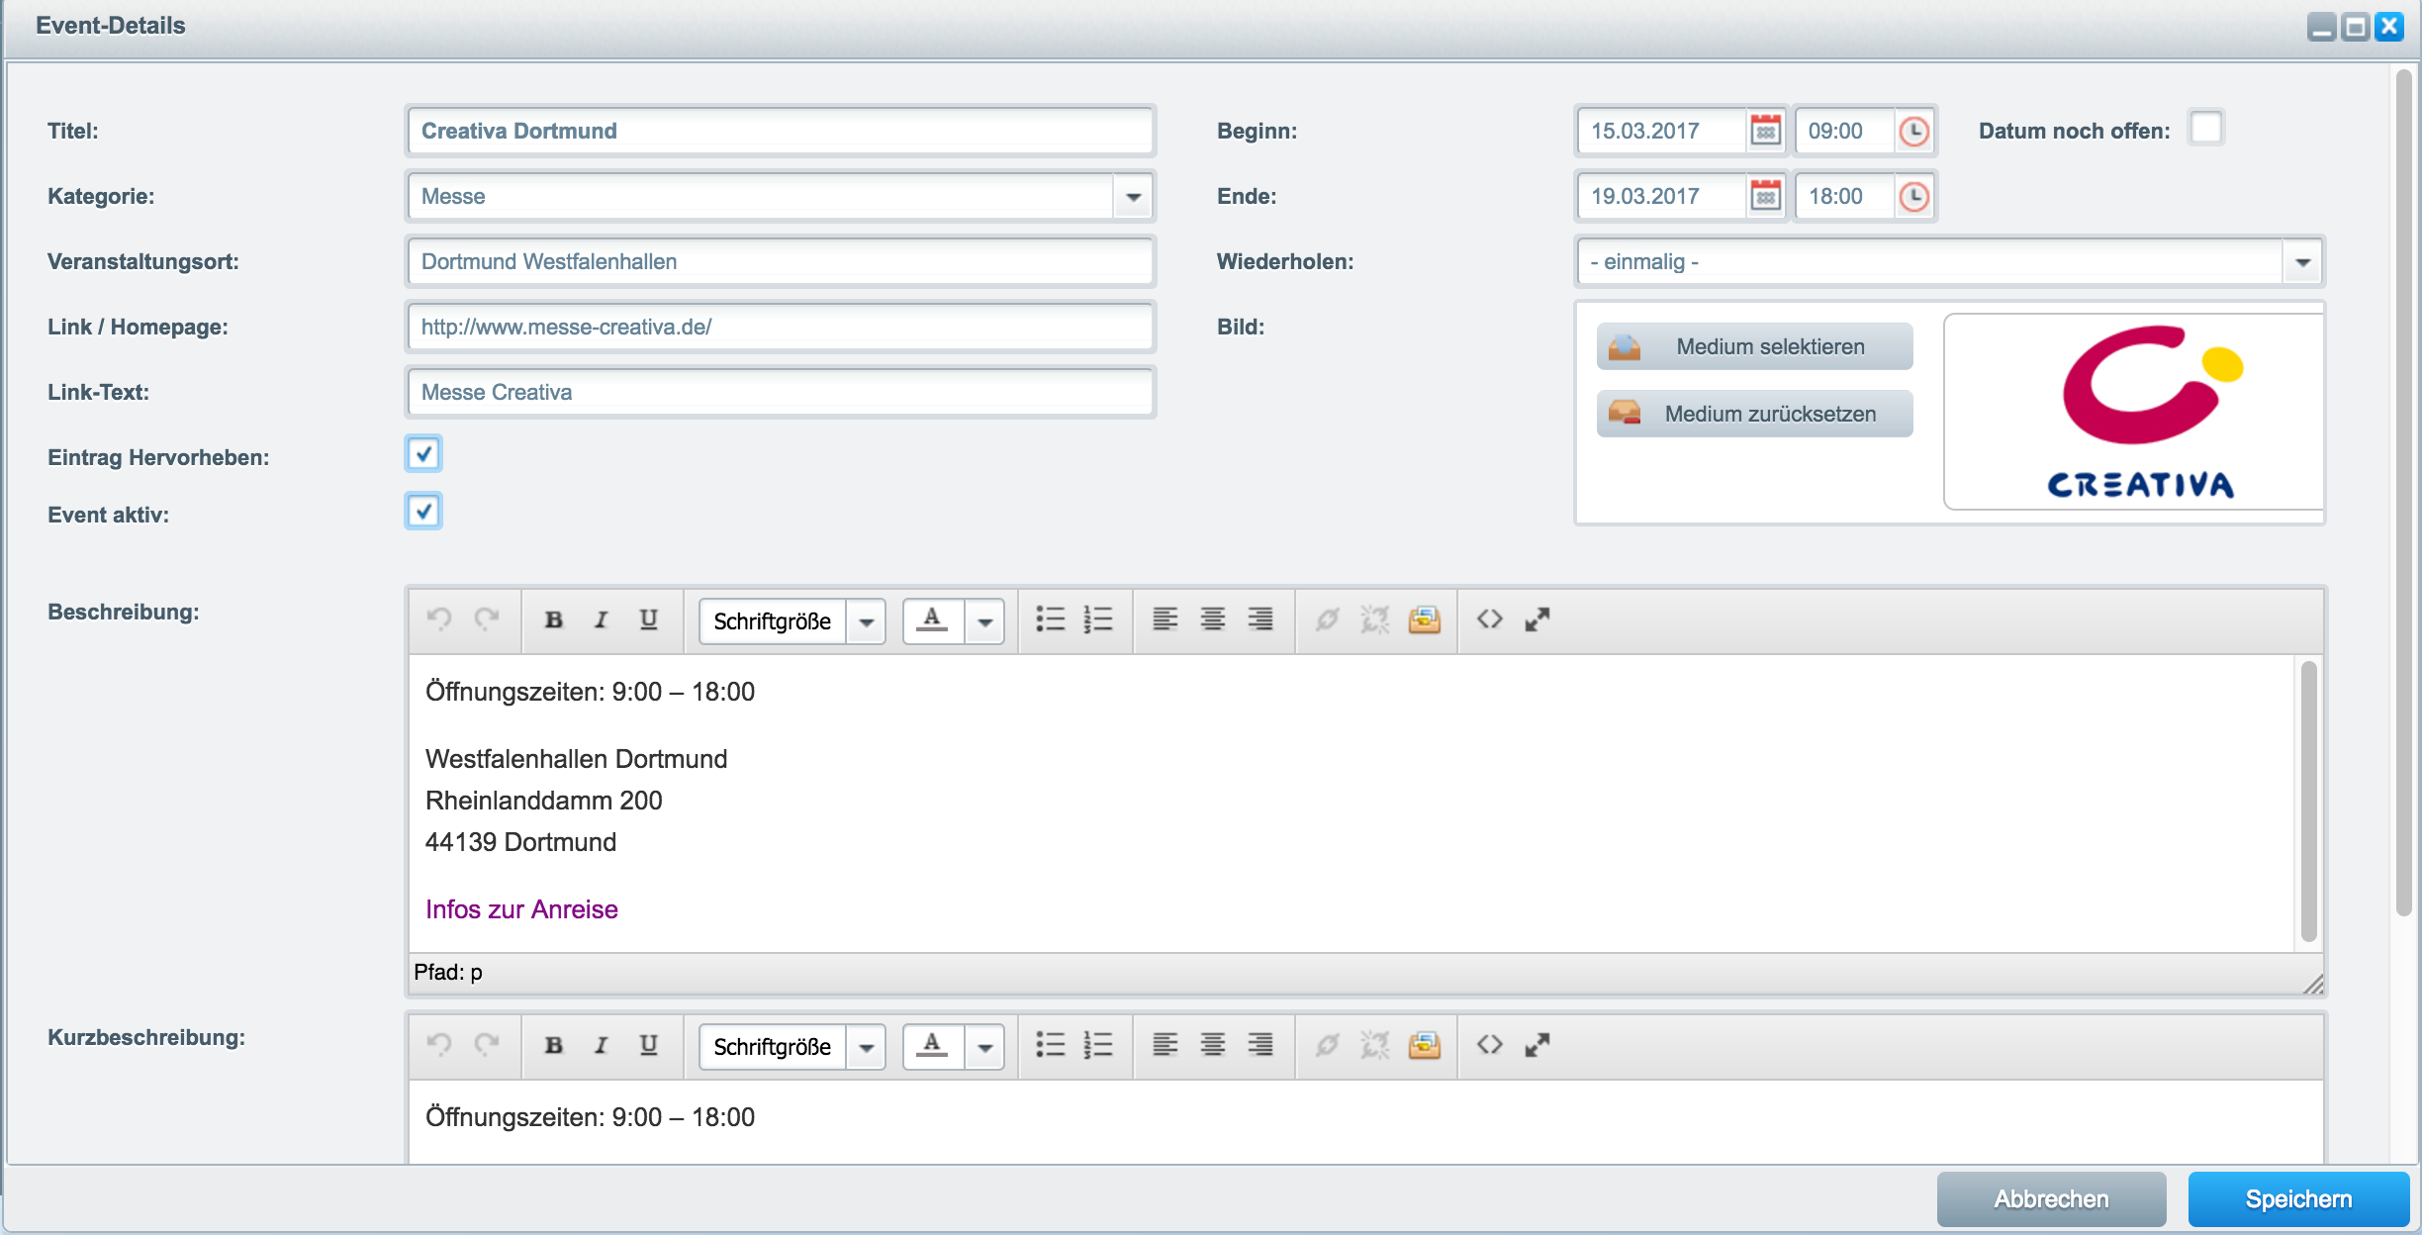
Task: Click the Beginn date field
Action: tap(1661, 131)
